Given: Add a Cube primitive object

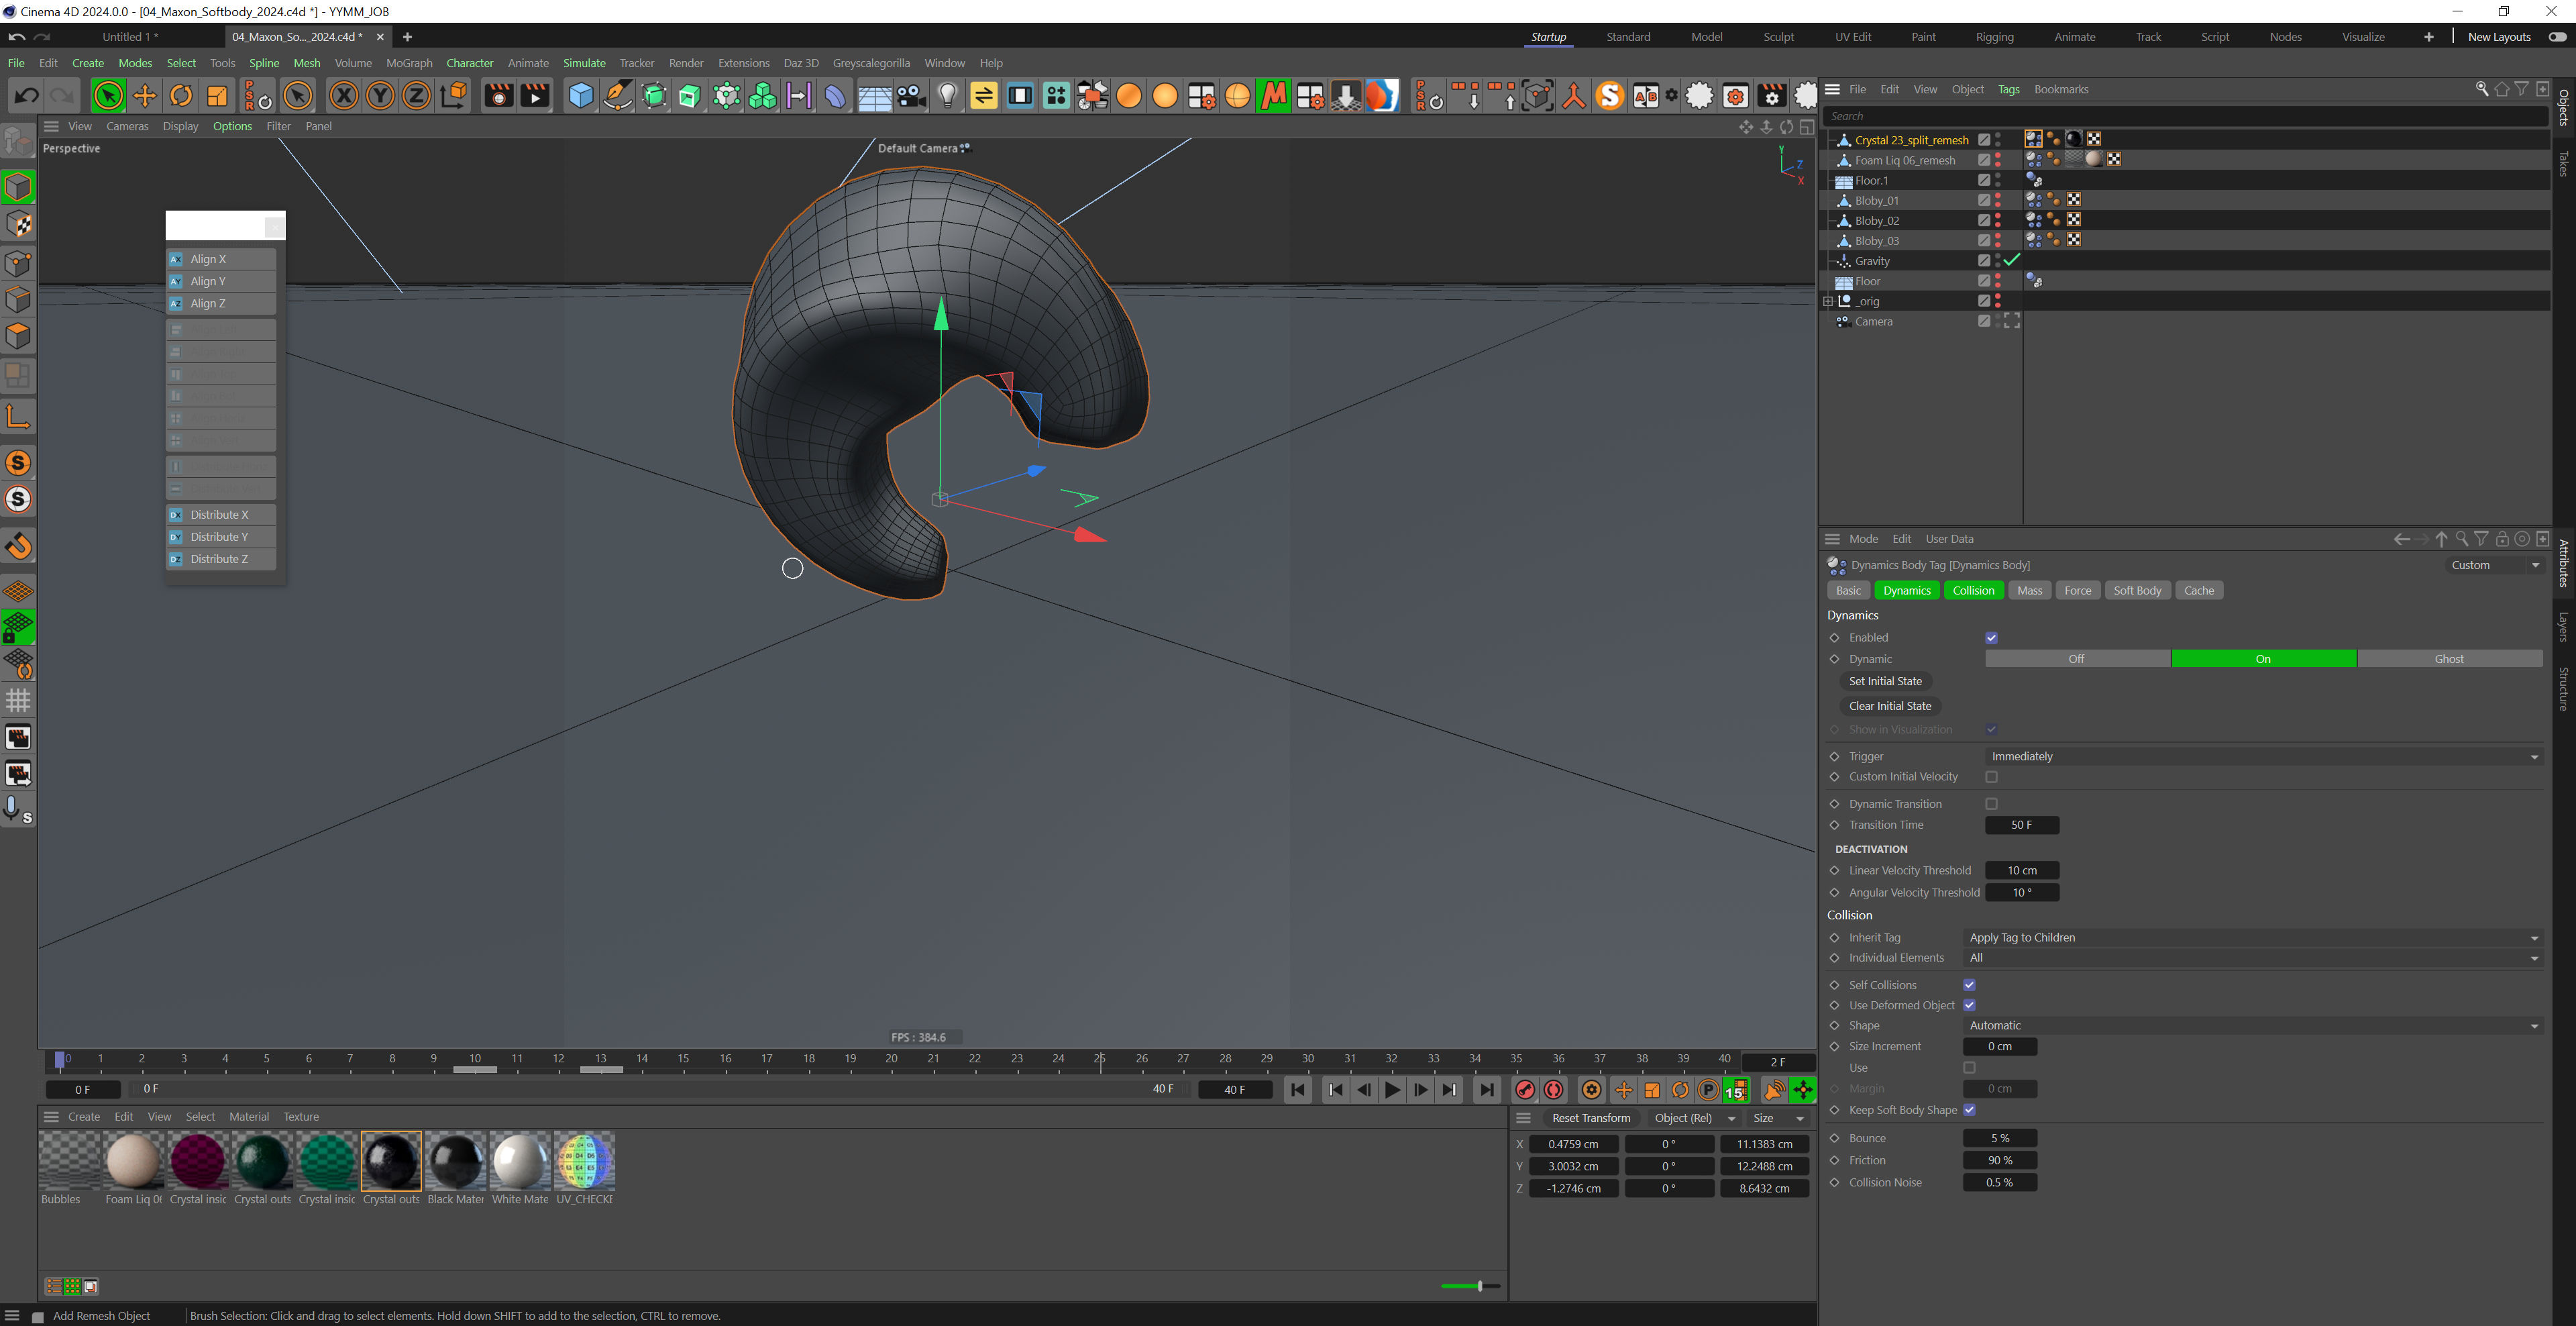Looking at the screenshot, I should [581, 96].
